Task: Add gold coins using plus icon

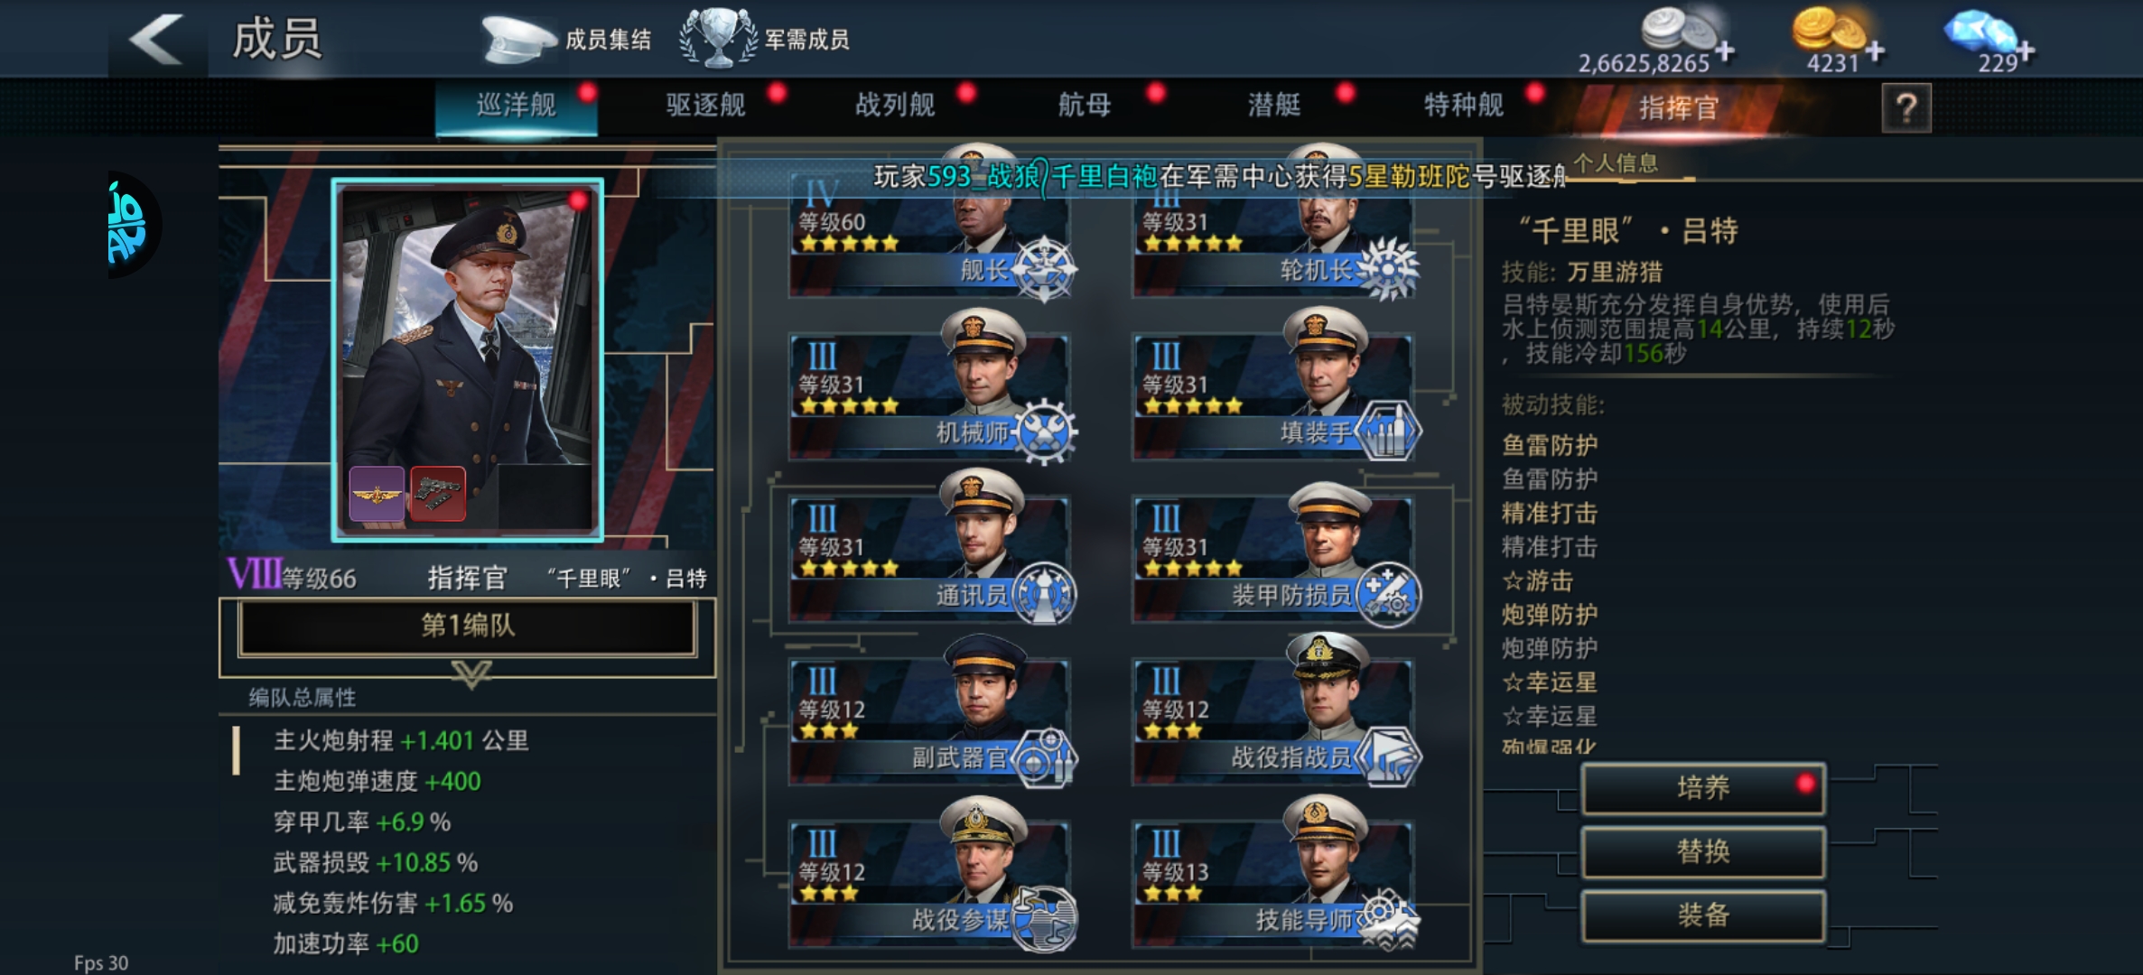Action: [x=1874, y=52]
